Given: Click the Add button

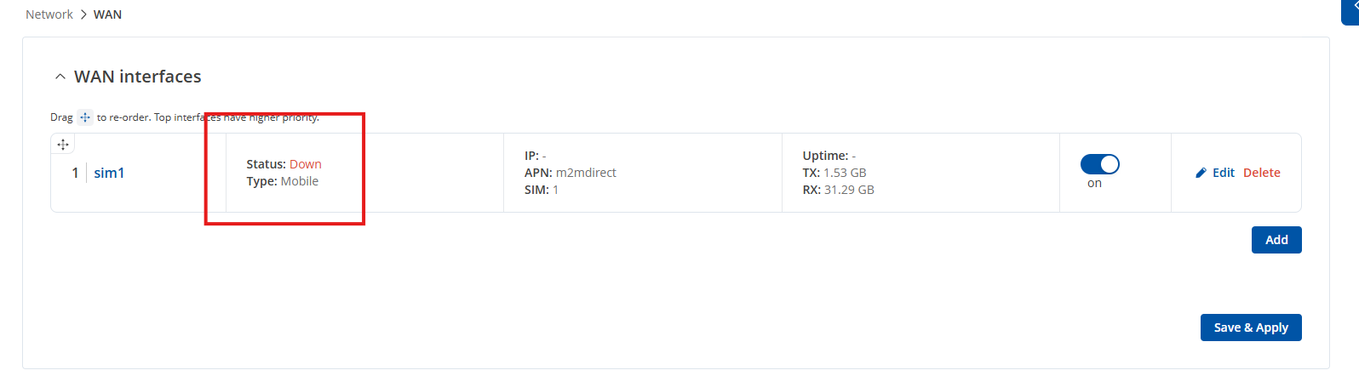Looking at the screenshot, I should [x=1276, y=240].
